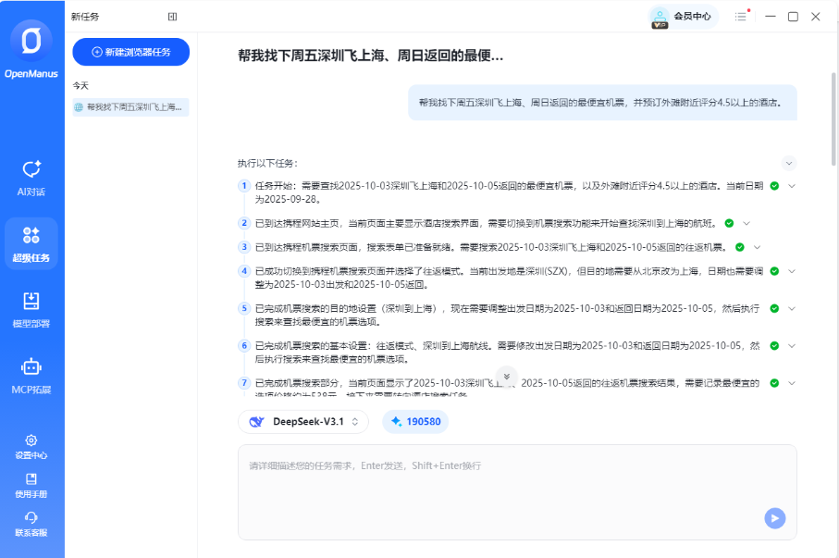Click the blue send message button
Image resolution: width=839 pixels, height=558 pixels.
click(774, 518)
